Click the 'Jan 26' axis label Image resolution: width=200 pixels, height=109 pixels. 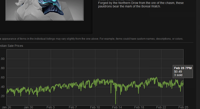coord(6,107)
